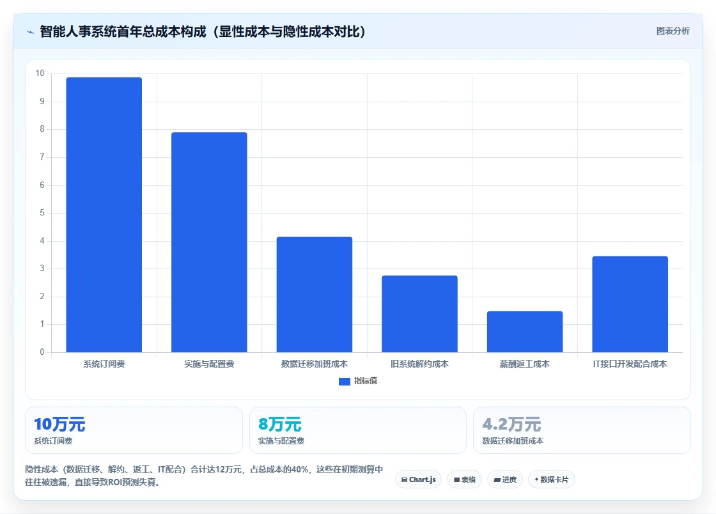Click the y-axis value 5
The height and width of the screenshot is (514, 716).
(x=42, y=213)
